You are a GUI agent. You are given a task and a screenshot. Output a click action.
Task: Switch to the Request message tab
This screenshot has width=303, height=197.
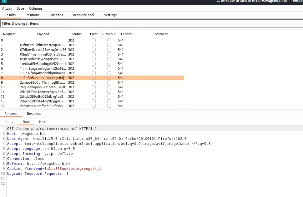pyautogui.click(x=11, y=114)
